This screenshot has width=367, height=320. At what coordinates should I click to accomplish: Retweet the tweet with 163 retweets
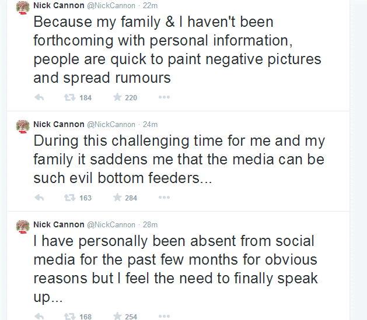(x=70, y=198)
